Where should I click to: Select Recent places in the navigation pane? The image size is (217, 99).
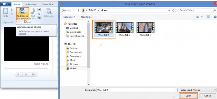point(75,36)
